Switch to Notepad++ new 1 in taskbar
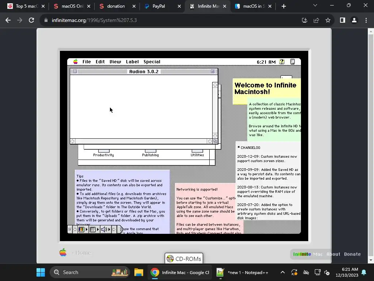The width and height of the screenshot is (374, 281). click(x=243, y=272)
